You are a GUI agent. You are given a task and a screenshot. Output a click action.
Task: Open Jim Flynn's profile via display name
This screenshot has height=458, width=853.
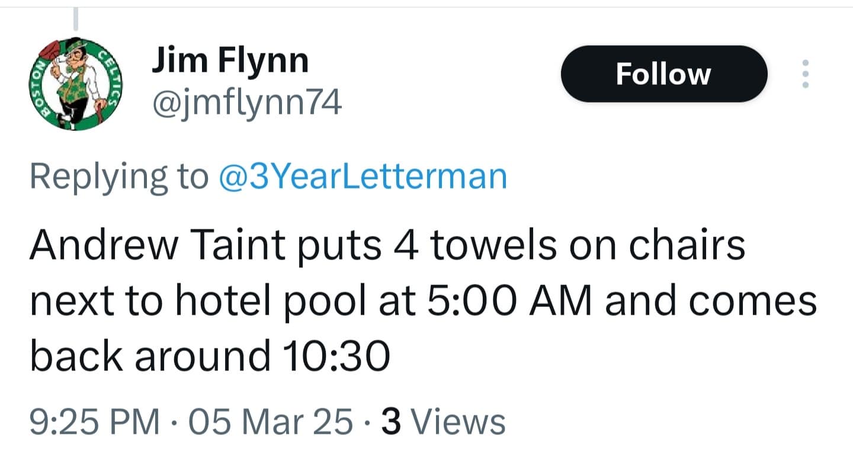point(230,60)
